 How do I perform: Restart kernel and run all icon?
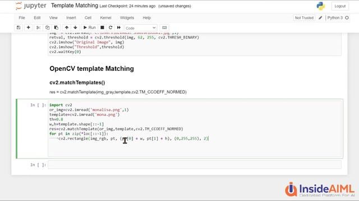click(x=118, y=27)
